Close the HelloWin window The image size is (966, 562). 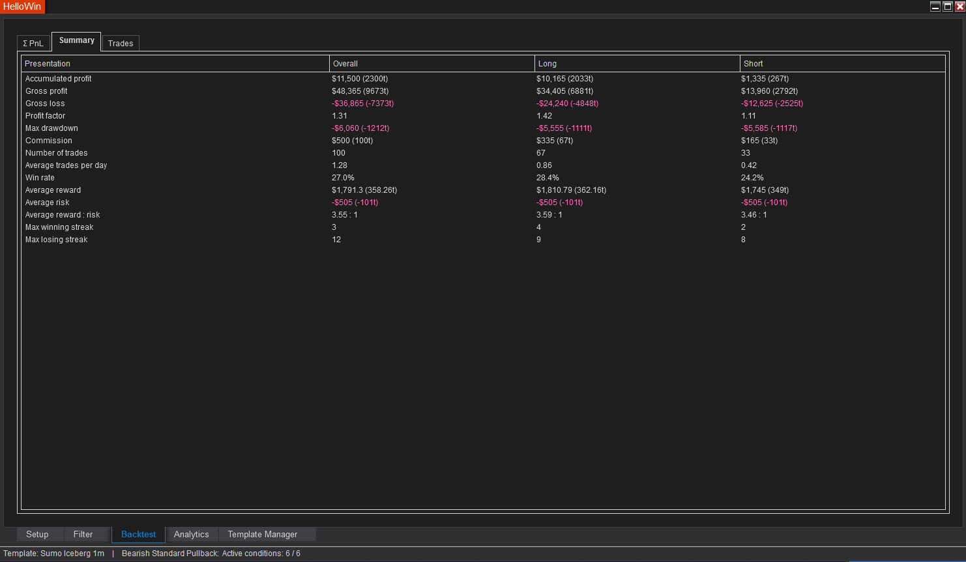(959, 7)
